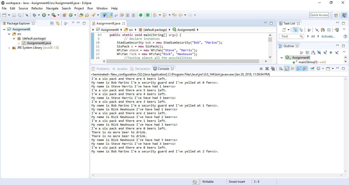This screenshot has height=185, width=349.
Task: Click Quick Access search field
Action: 319,15
